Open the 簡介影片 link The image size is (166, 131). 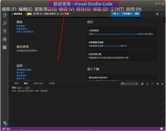pyautogui.click(x=21, y=73)
